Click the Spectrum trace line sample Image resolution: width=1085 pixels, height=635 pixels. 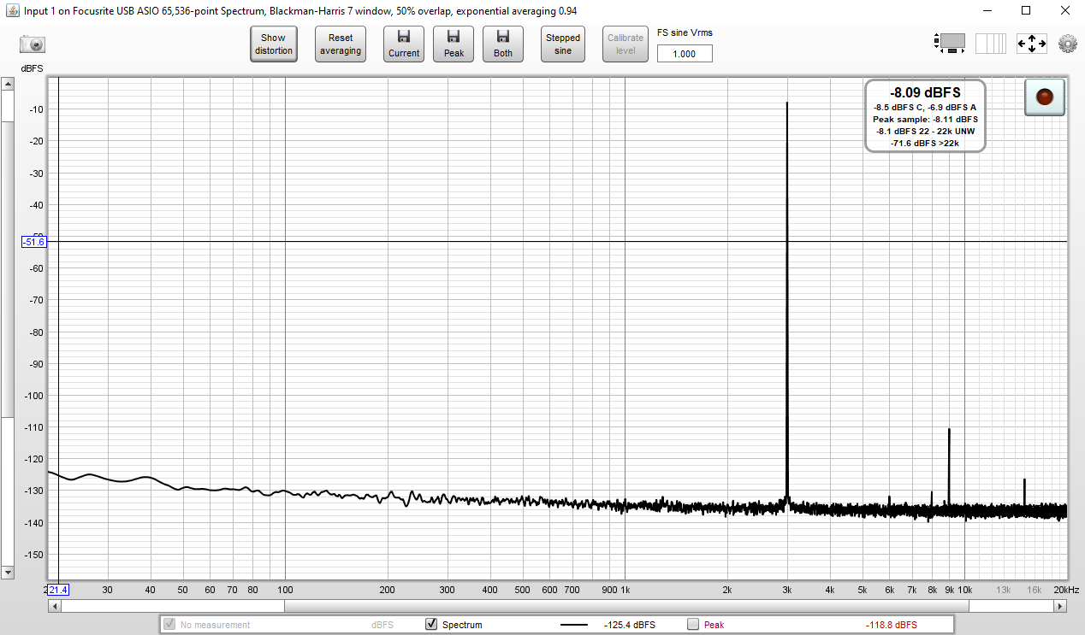[574, 625]
